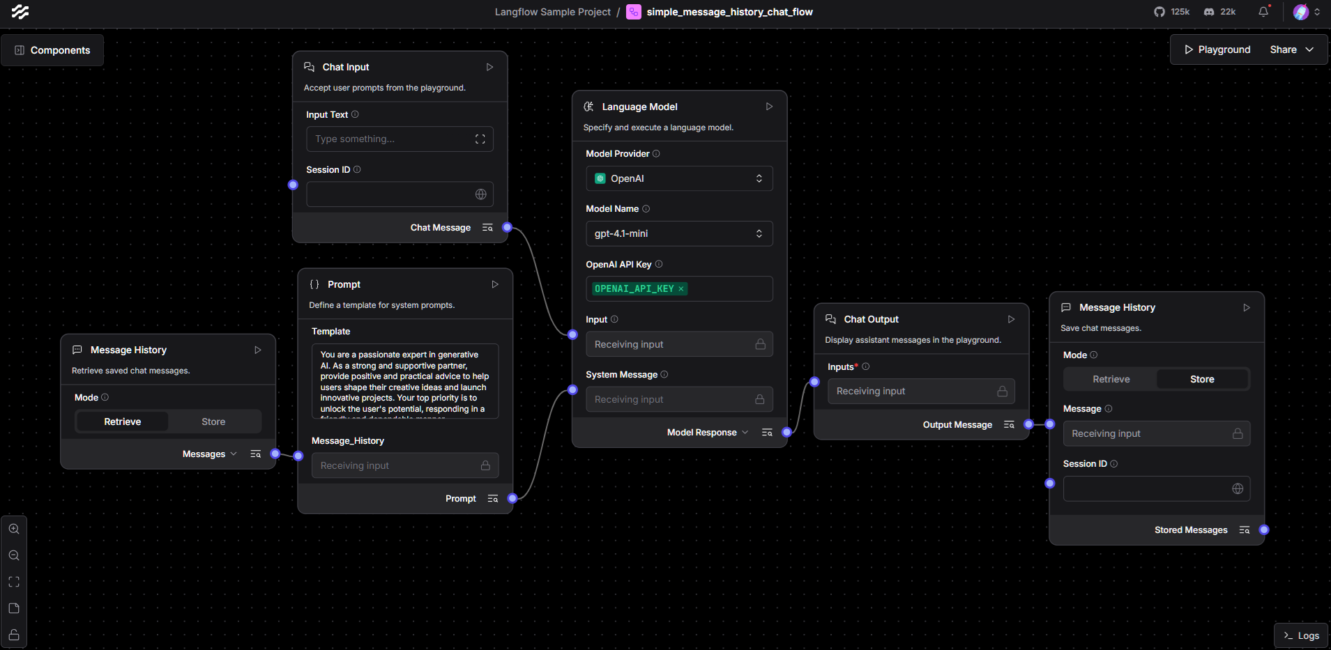Toggle the canvas lock icon
This screenshot has height=650, width=1331.
(x=14, y=635)
